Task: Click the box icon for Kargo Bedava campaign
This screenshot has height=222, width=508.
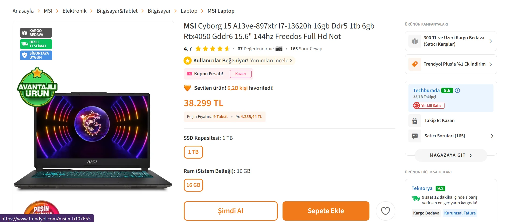Action: 415,41
